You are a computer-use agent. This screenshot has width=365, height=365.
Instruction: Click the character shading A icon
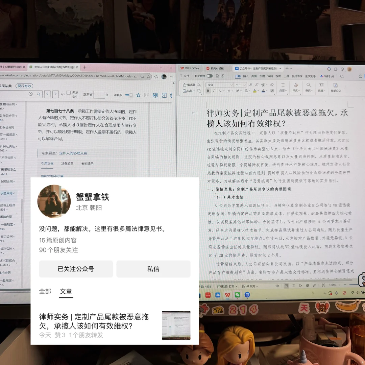[272, 91]
